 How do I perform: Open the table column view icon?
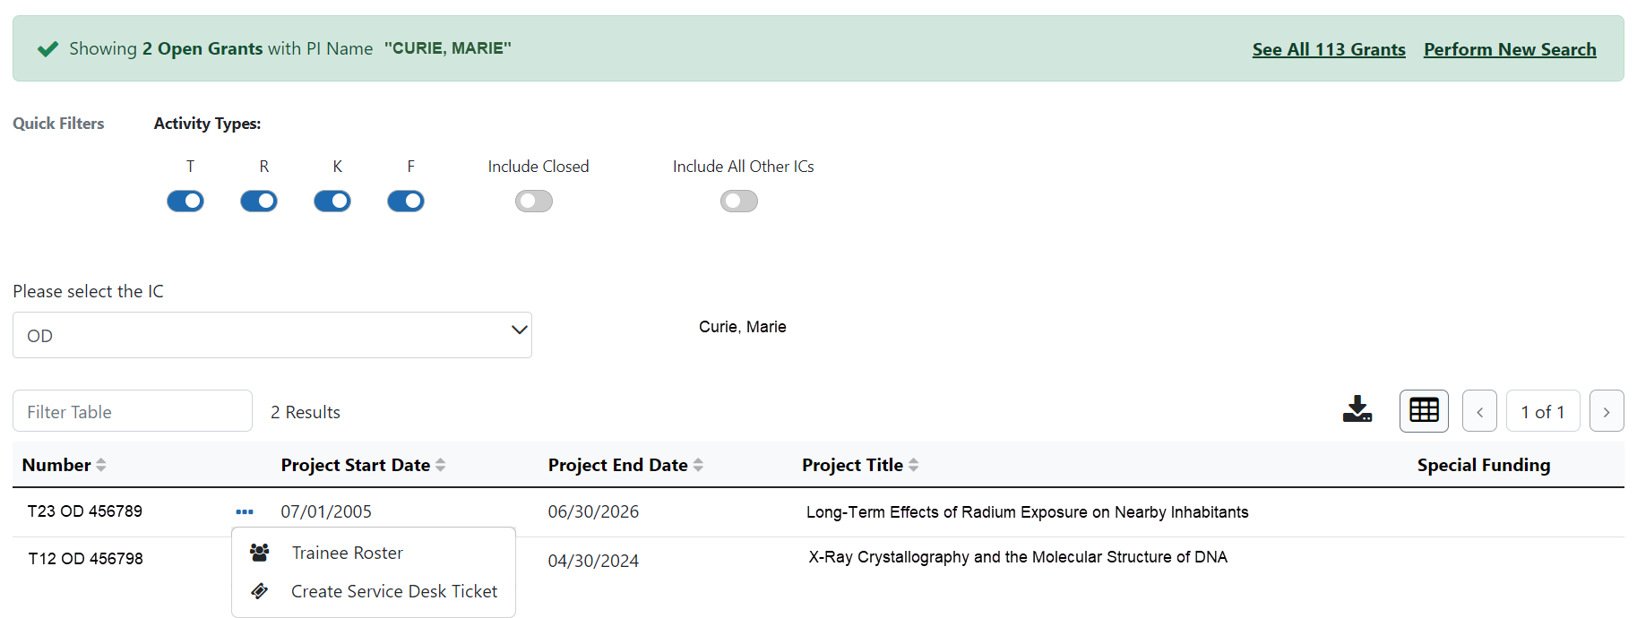click(x=1424, y=411)
